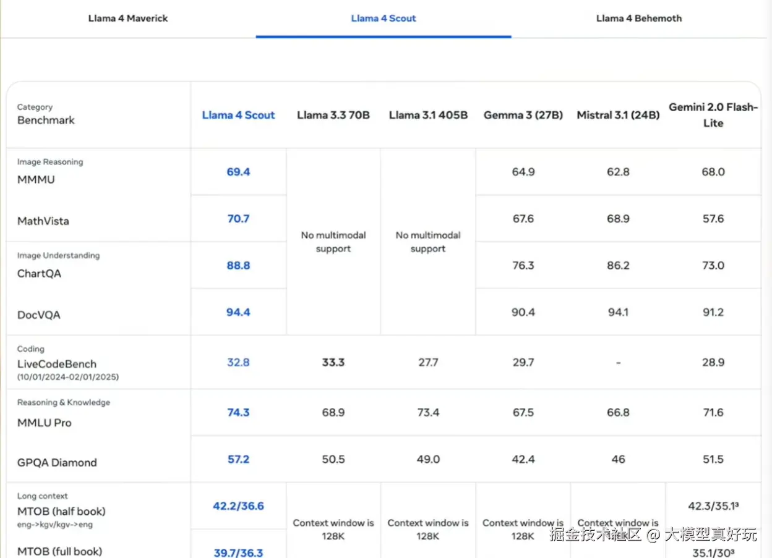Image resolution: width=772 pixels, height=558 pixels.
Task: Select the ChartQA benchmark label
Action: coord(39,274)
